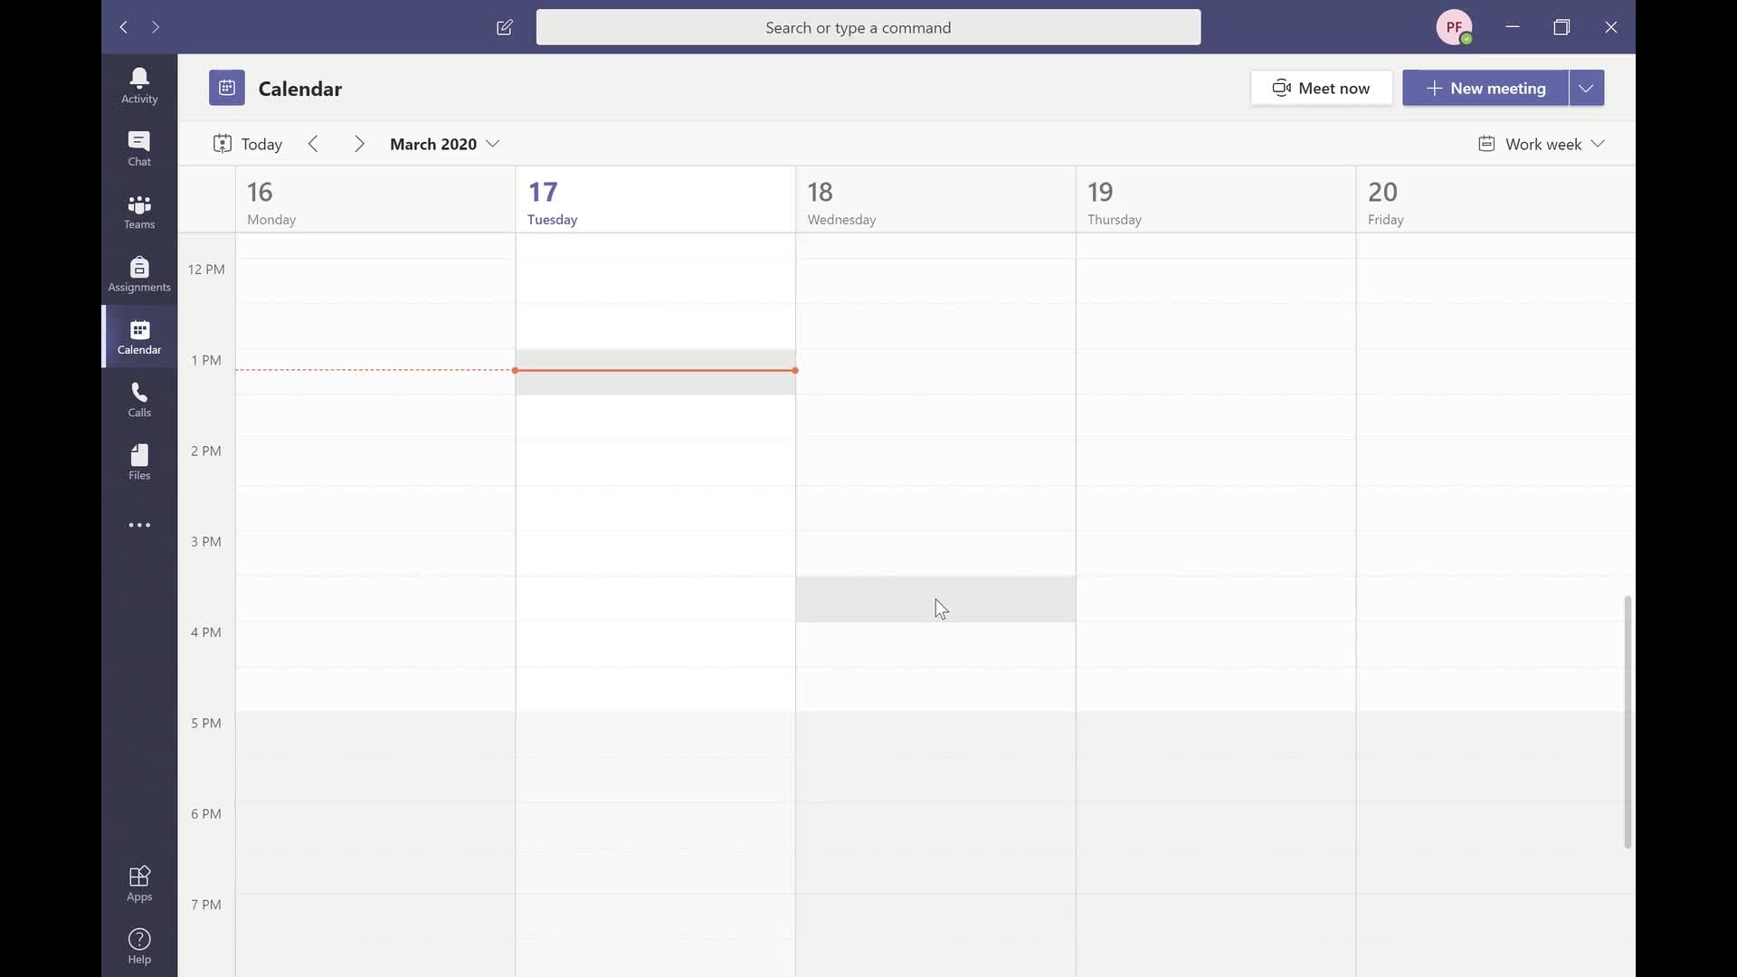Expand the New meeting dropdown arrow

(1586, 88)
